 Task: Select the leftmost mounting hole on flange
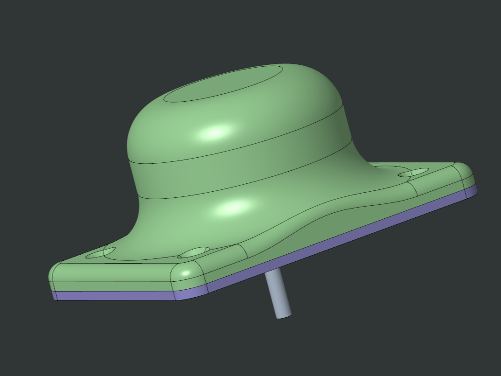click(x=100, y=253)
